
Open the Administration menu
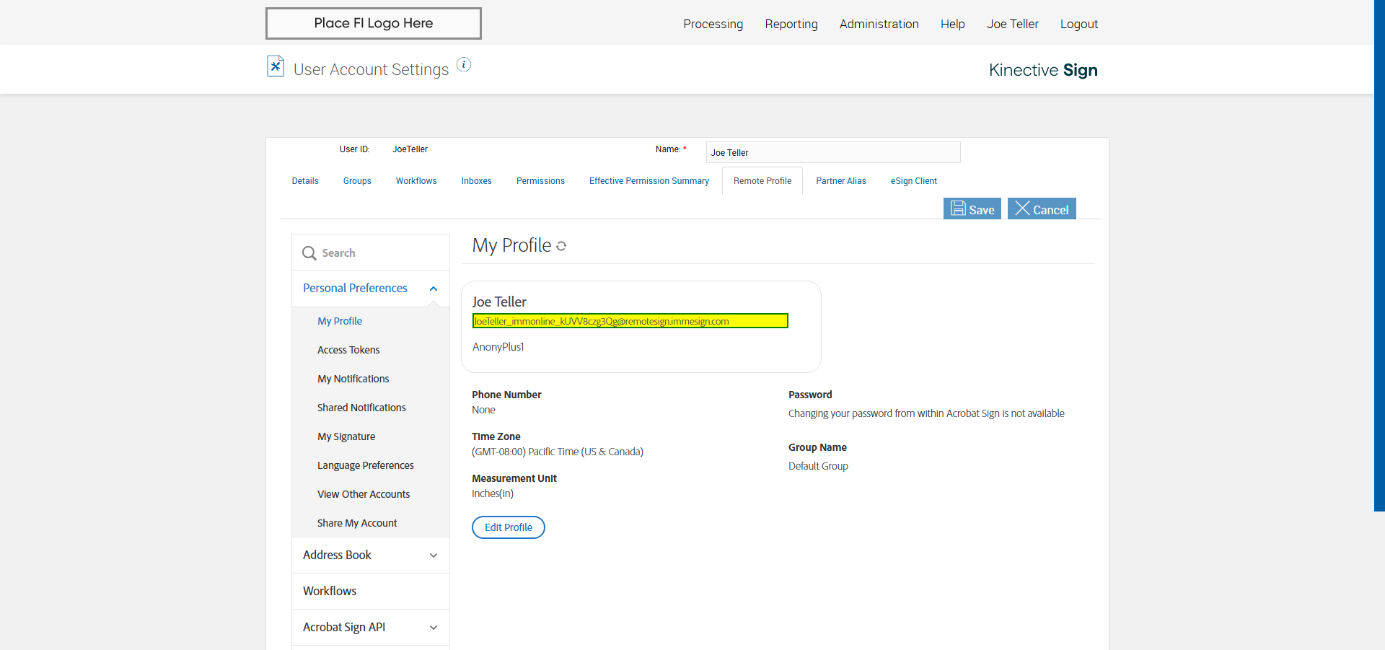pos(879,24)
